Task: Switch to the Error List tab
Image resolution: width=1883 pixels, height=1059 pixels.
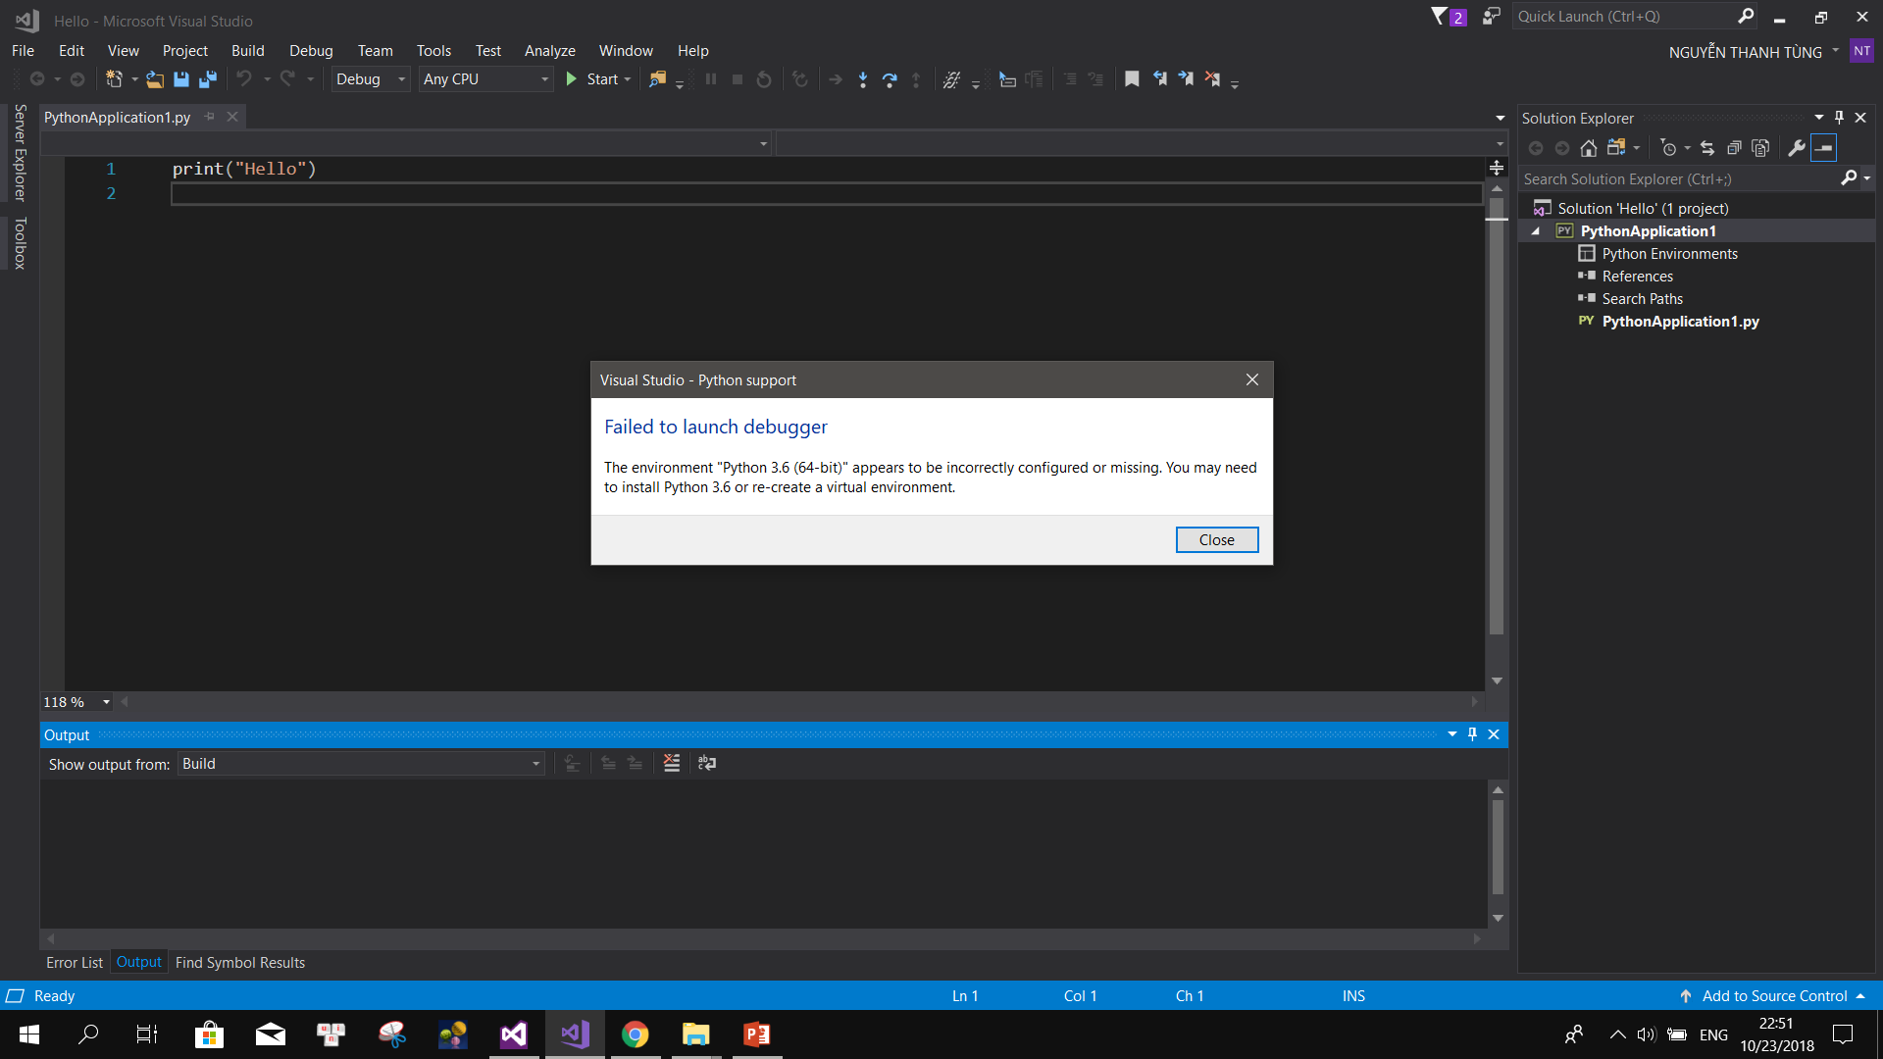Action: click(x=75, y=963)
